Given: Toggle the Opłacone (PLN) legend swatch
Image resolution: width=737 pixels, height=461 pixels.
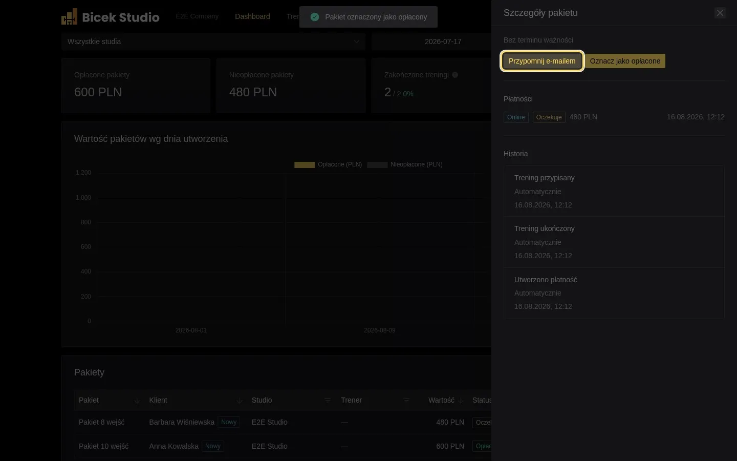Looking at the screenshot, I should (305, 164).
